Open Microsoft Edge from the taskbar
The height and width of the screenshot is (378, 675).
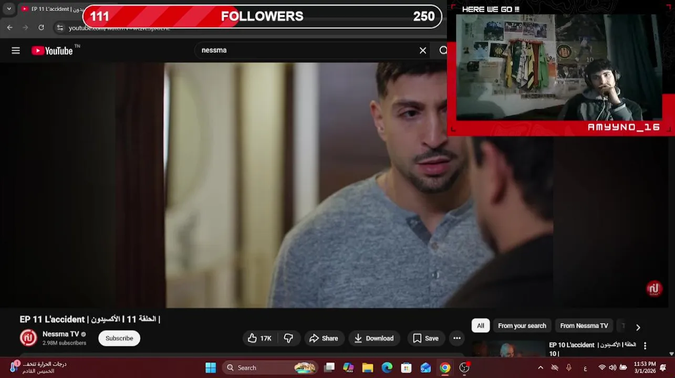(387, 367)
